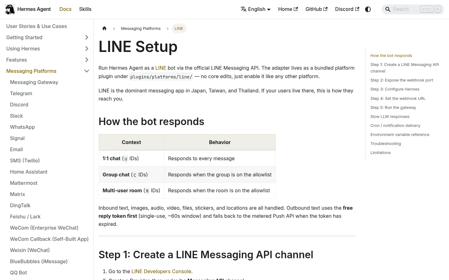Jump to Step 1 in table of contents
The width and height of the screenshot is (449, 280).
tap(404, 68)
